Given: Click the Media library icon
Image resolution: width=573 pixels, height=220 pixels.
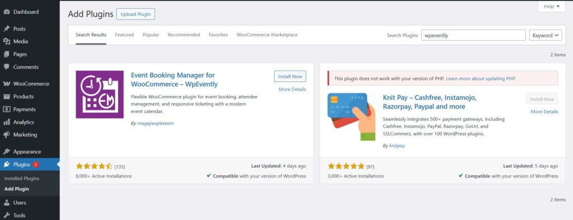Looking at the screenshot, I should 7,41.
